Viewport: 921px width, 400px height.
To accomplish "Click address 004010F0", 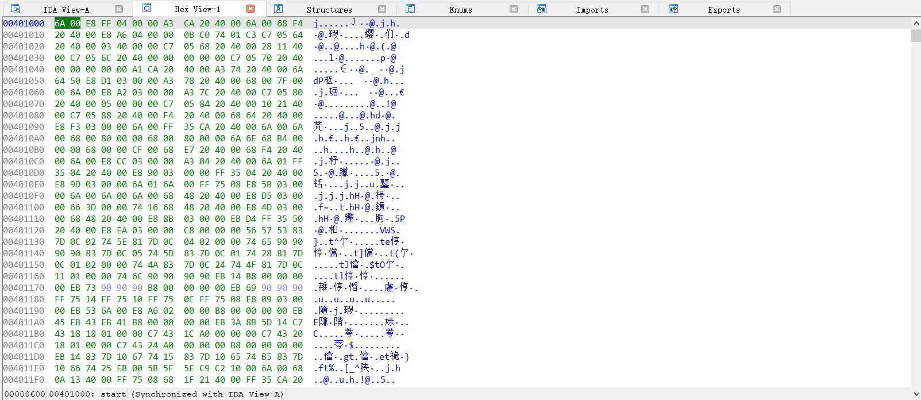I will click(24, 196).
